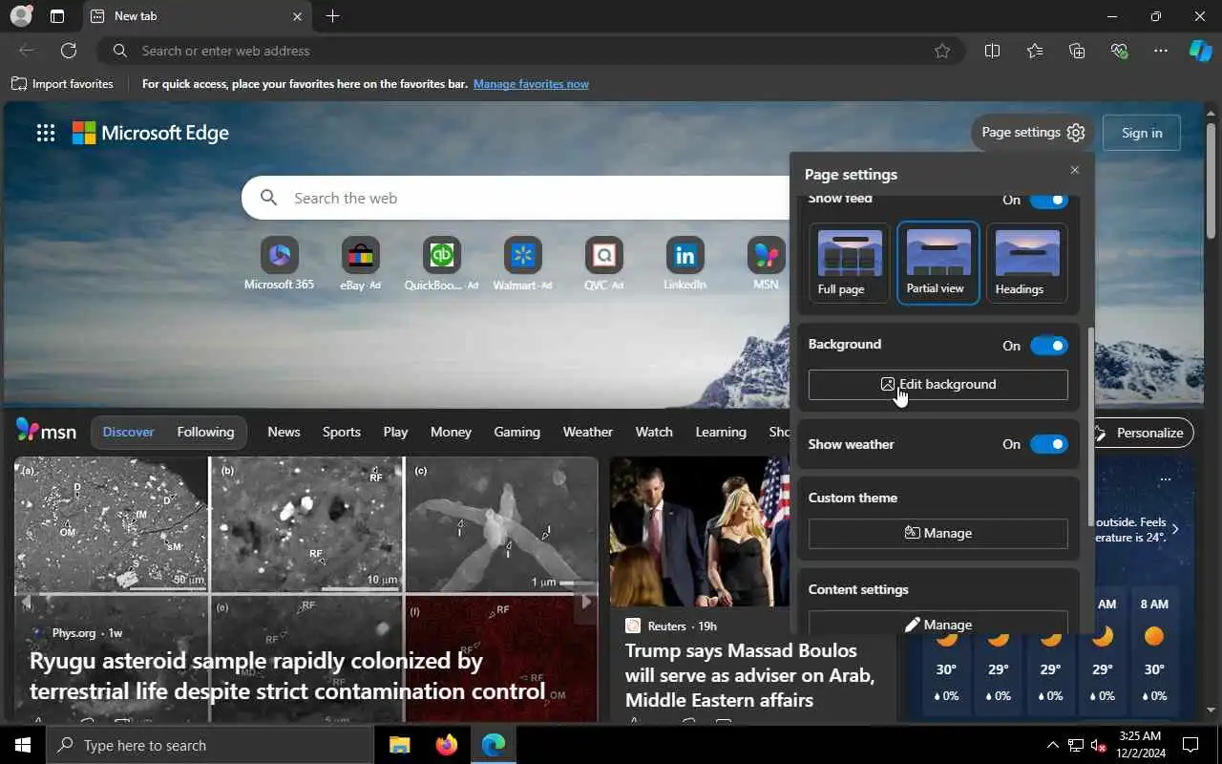Image resolution: width=1222 pixels, height=764 pixels.
Task: Open Favorites list icon in toolbar
Action: [1035, 51]
